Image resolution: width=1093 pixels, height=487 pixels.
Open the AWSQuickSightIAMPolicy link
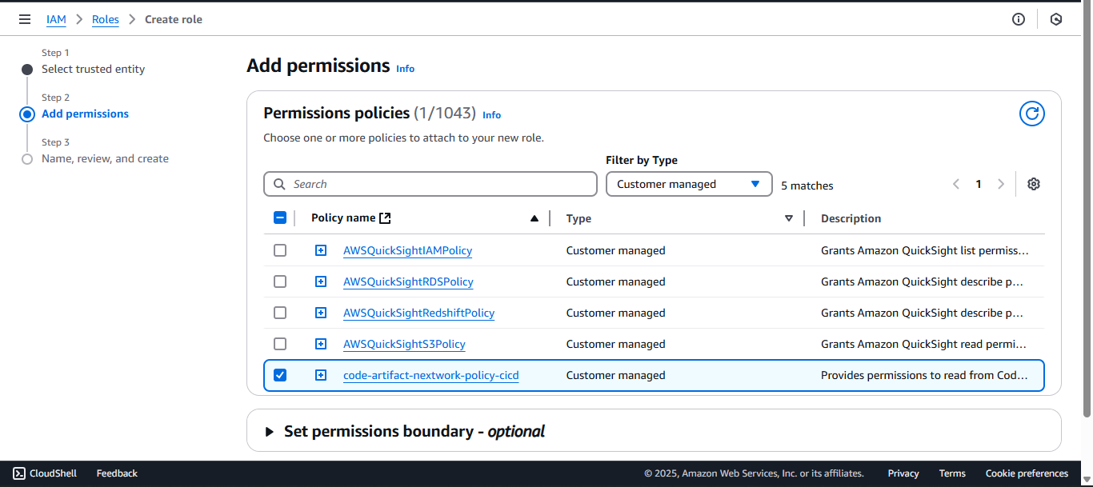point(407,250)
